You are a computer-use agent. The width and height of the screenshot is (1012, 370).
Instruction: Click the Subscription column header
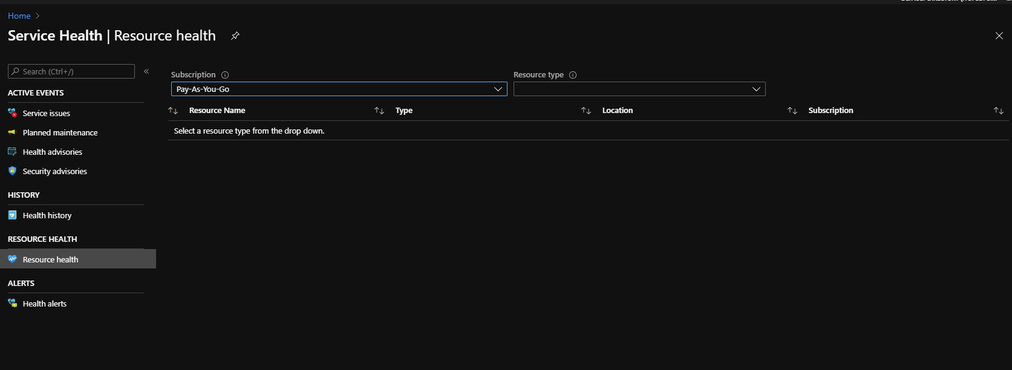coord(831,111)
